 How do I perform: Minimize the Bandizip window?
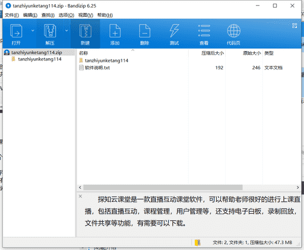point(258,6)
